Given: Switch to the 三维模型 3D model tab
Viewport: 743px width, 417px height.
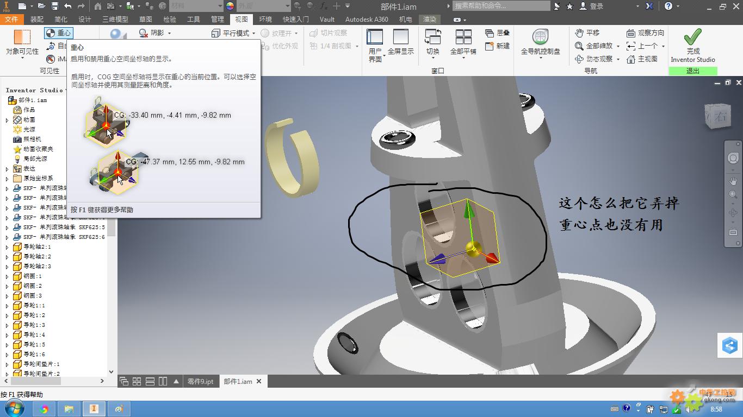Looking at the screenshot, I should (x=115, y=19).
